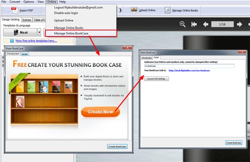Screen dimensions: 250x162
Task: Click the Import PDF icon
Action: coord(14,10)
